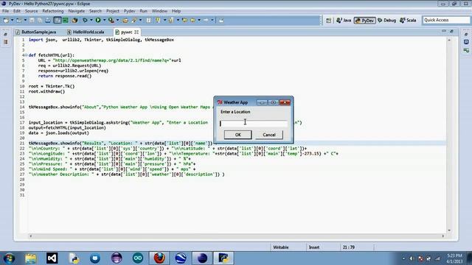The height and width of the screenshot is (265, 472).
Task: Click the New file toolbar icon
Action: point(6,21)
